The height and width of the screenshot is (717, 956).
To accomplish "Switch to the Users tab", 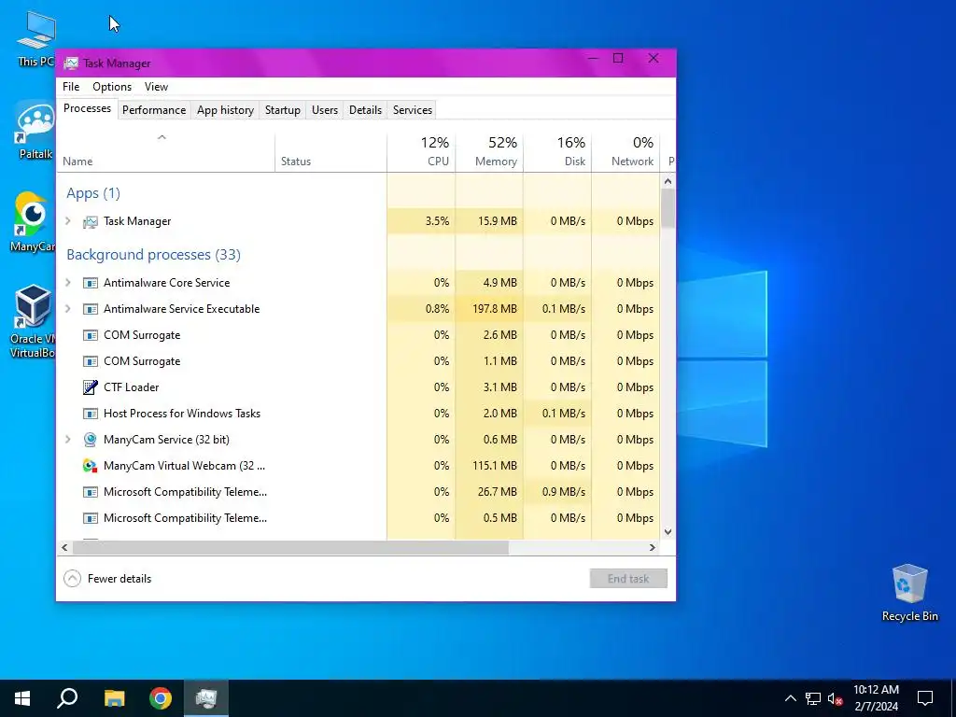I will 324,110.
